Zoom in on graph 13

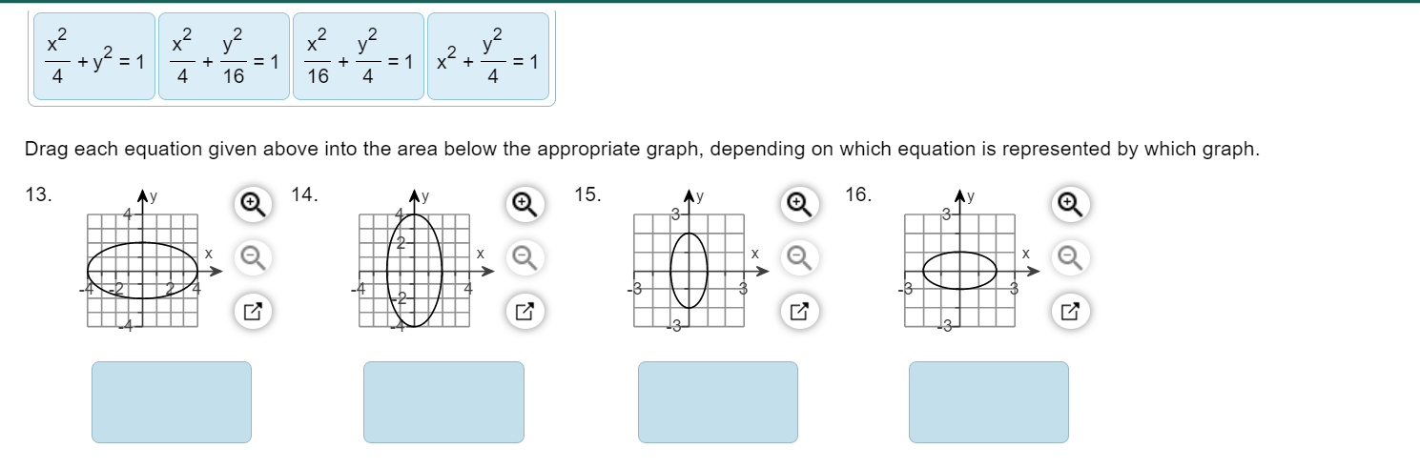250,202
